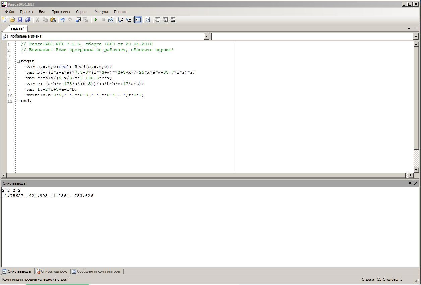Open the Программа menu
421x285 pixels.
pyautogui.click(x=61, y=12)
